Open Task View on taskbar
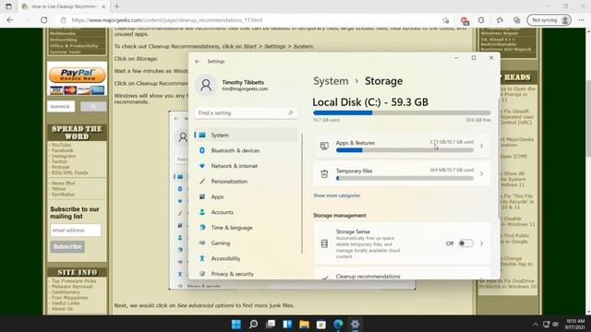Viewport: 591px width, 332px height. (271, 324)
